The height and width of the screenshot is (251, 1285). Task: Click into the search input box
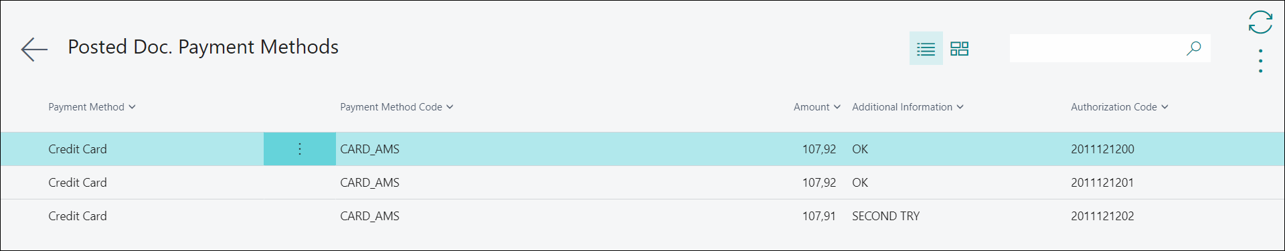click(1096, 48)
